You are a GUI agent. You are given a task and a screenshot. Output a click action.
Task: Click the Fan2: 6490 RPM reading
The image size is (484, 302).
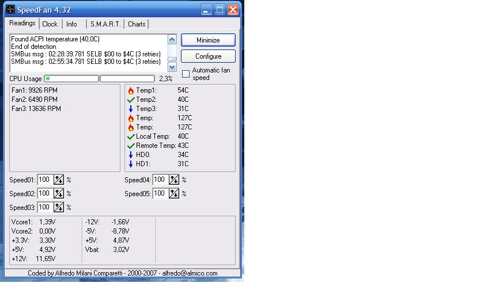point(35,100)
